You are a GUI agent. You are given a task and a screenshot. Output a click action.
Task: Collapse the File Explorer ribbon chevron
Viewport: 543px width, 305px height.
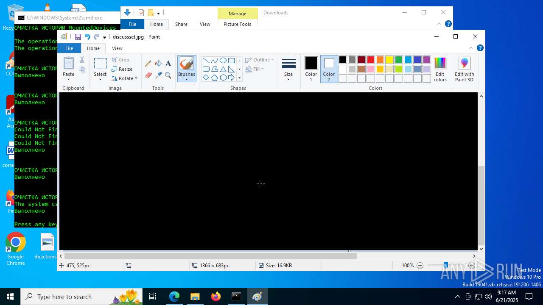tap(440, 24)
